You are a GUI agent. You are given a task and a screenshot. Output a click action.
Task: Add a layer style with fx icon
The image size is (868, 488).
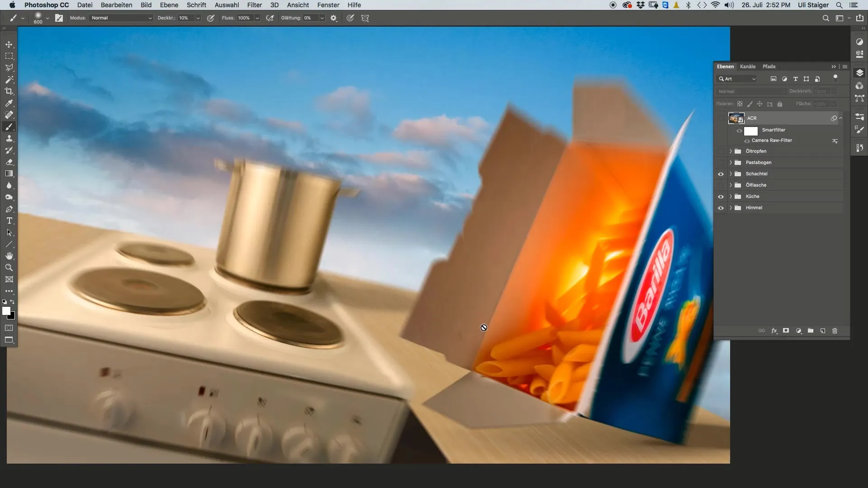click(774, 331)
